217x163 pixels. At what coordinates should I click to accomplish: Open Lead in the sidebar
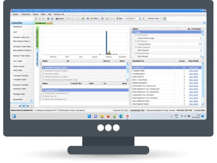click(x=15, y=32)
